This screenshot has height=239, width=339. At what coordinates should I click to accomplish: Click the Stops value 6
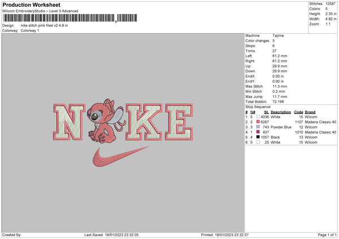pyautogui.click(x=273, y=46)
